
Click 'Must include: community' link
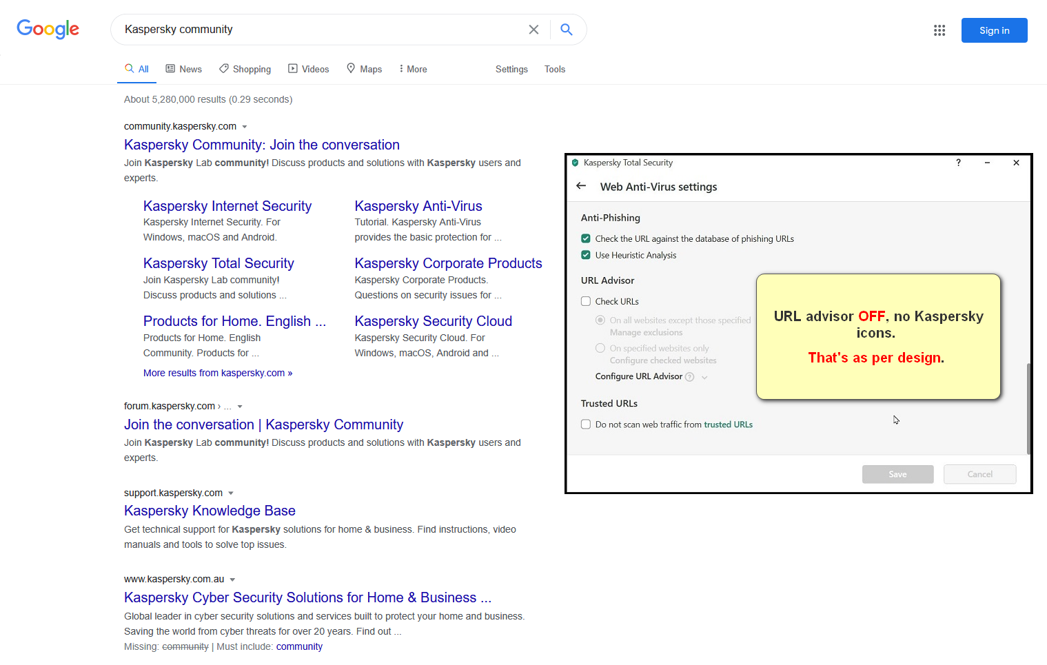click(299, 646)
